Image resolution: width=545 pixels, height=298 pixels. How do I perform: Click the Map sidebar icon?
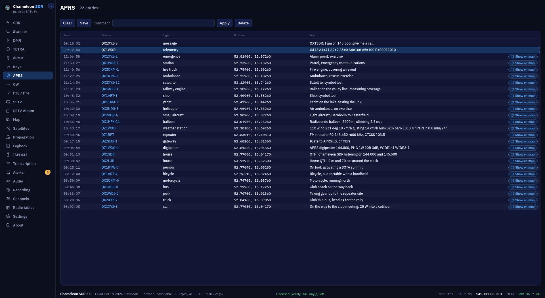tap(8, 119)
